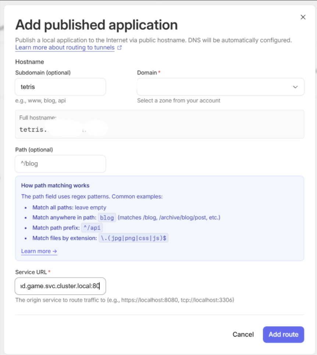Image resolution: width=317 pixels, height=355 pixels.
Task: Click the external link icon beside routing link
Action: point(120,48)
